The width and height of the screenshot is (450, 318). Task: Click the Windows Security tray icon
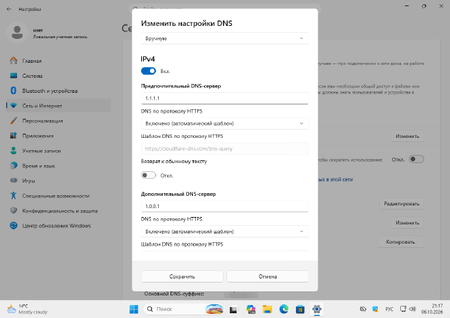(375, 309)
